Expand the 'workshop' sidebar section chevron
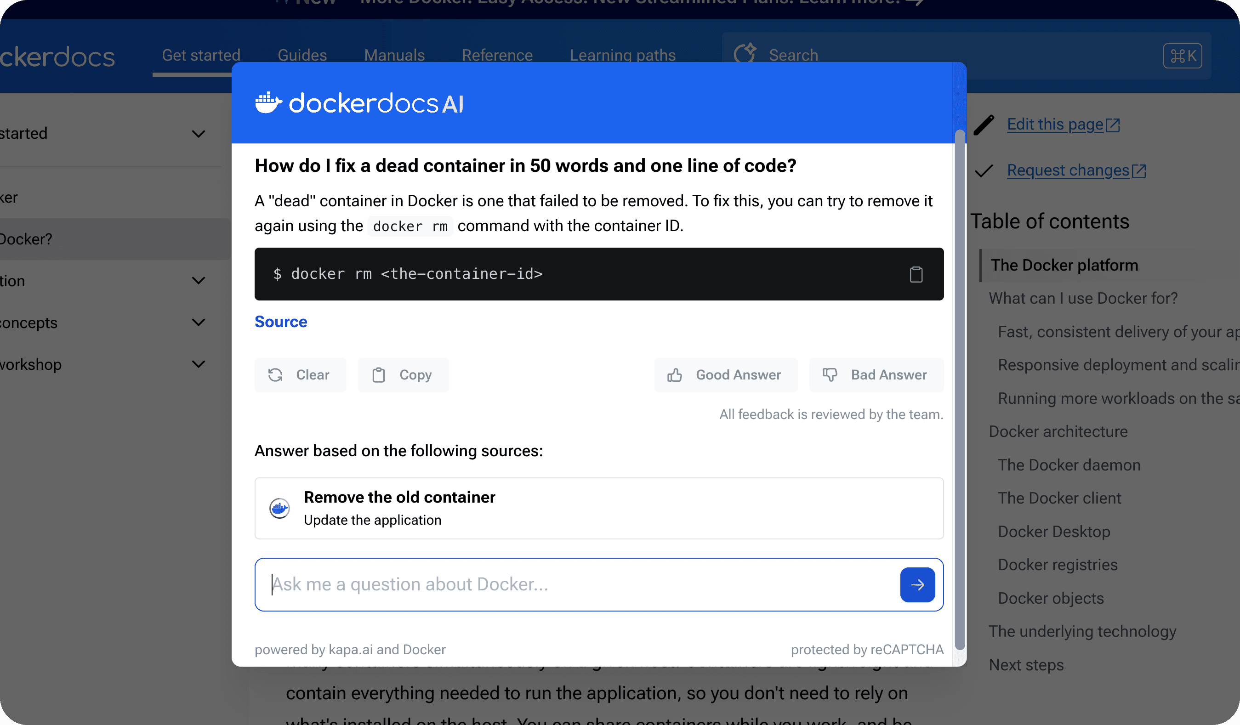This screenshot has width=1240, height=725. tap(198, 364)
